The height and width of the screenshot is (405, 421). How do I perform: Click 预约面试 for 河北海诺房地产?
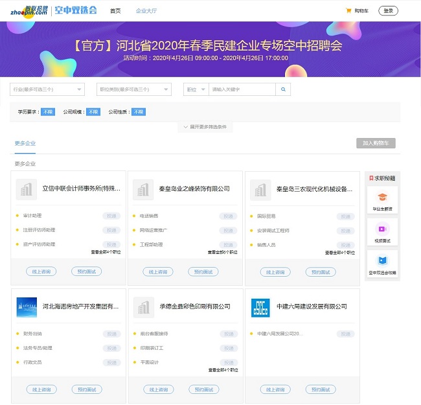87,389
